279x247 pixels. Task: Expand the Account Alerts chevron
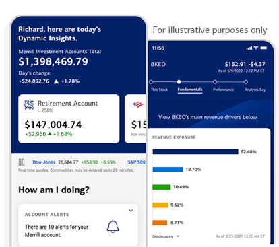pos(131,211)
